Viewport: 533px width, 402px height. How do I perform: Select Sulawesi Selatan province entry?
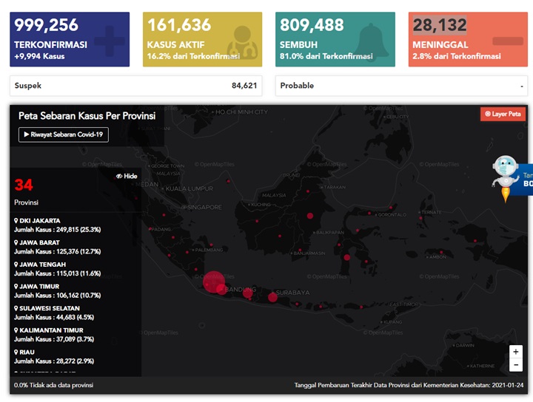pyautogui.click(x=54, y=313)
